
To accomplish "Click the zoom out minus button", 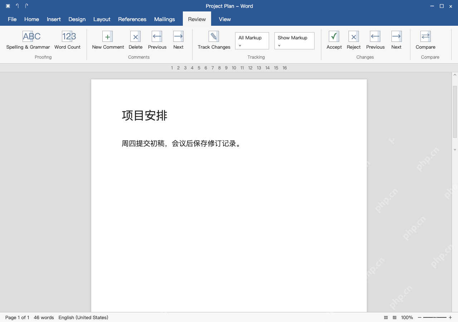I will point(420,317).
